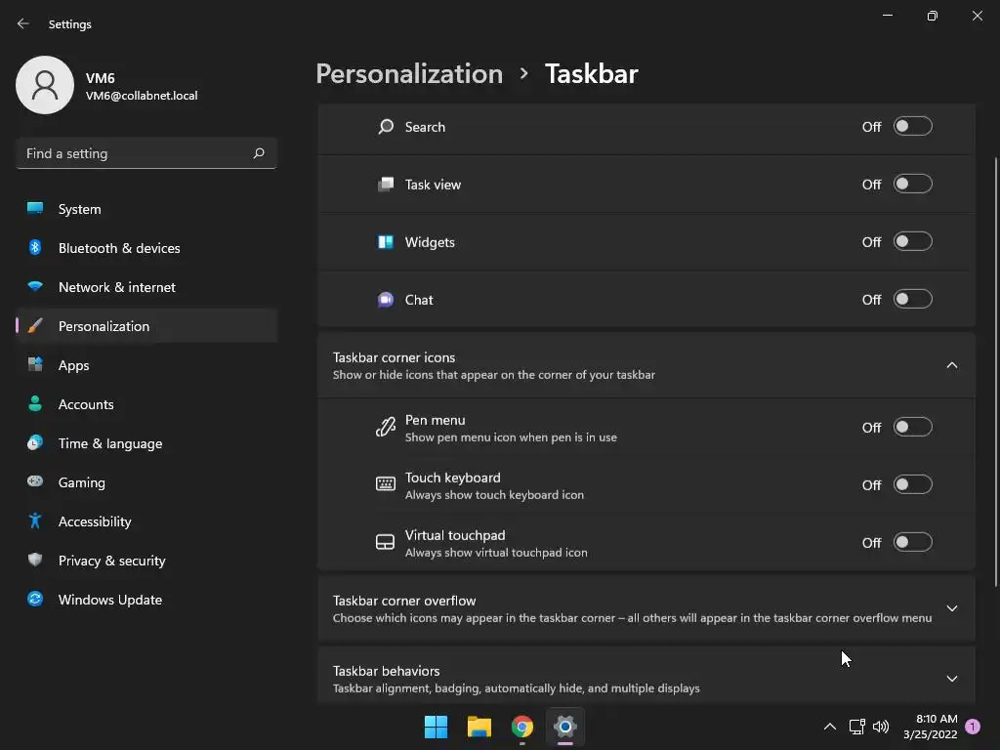Click the user profile avatar

coord(45,85)
